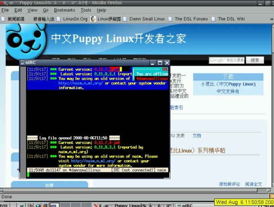Open the File menu in Firefox
The image size is (274, 207).
pos(5,10)
